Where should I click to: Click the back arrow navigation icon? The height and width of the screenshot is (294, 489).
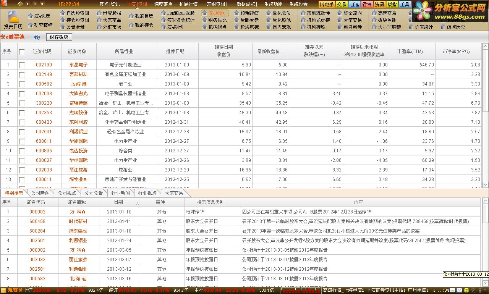coord(28,4)
